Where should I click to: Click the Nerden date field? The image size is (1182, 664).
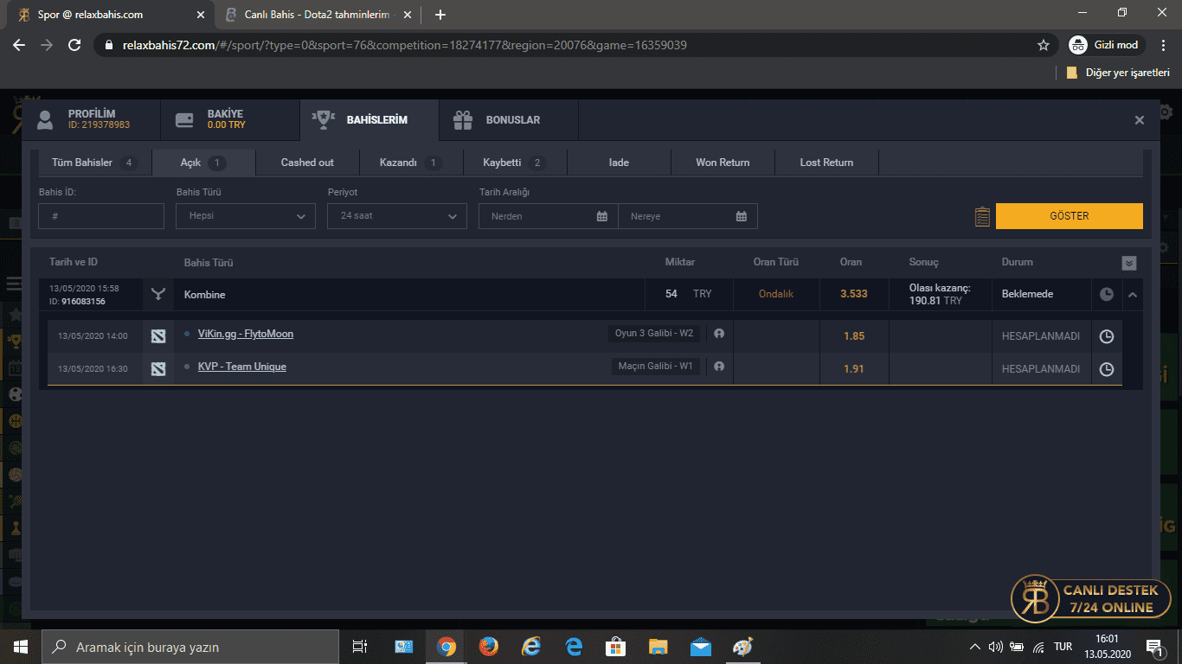click(x=549, y=216)
